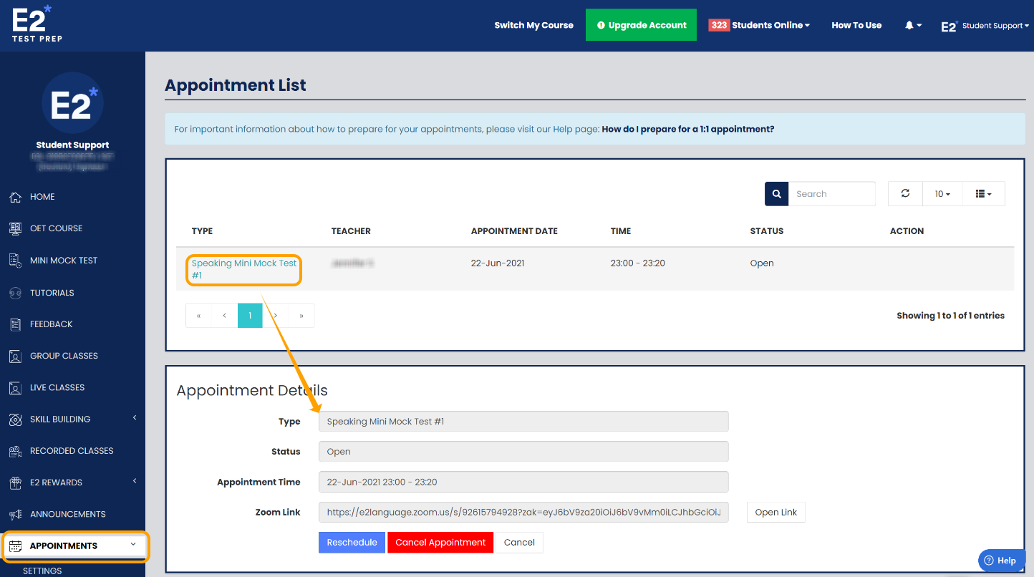Screen dimensions: 1034x577
Task: Open the entries-per-page 10 dropdown
Action: 942,193
